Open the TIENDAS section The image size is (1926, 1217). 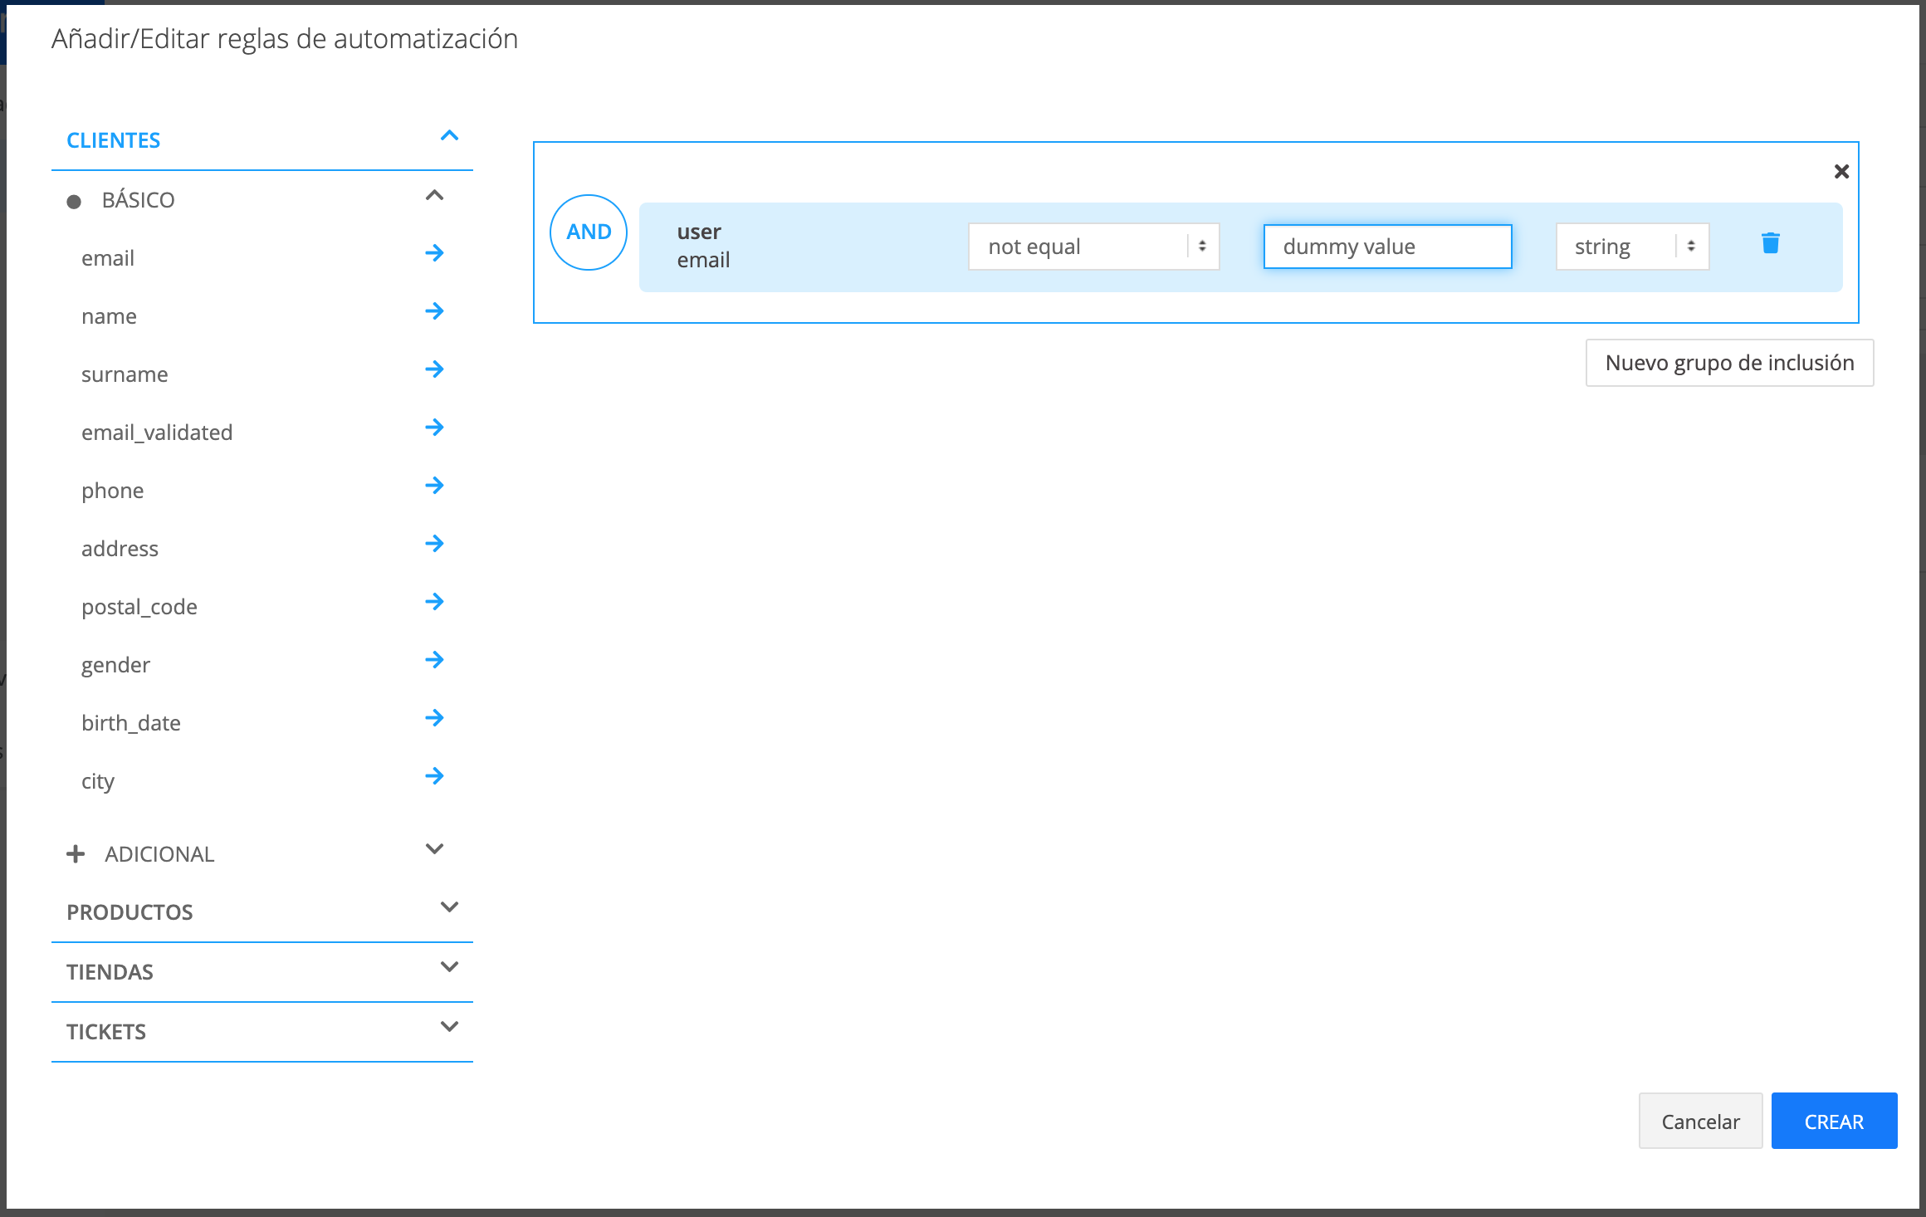[449, 967]
